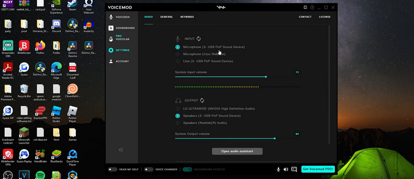Select the Settings gear in sidebar
Viewport: 414px width, 179px height.
click(111, 50)
